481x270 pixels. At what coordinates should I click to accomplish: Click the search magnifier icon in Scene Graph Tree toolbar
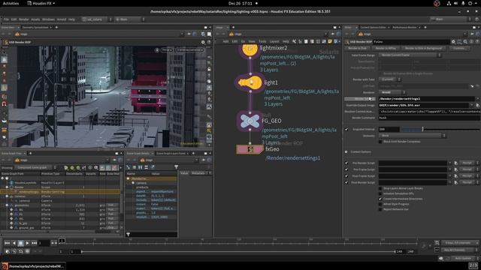point(96,167)
